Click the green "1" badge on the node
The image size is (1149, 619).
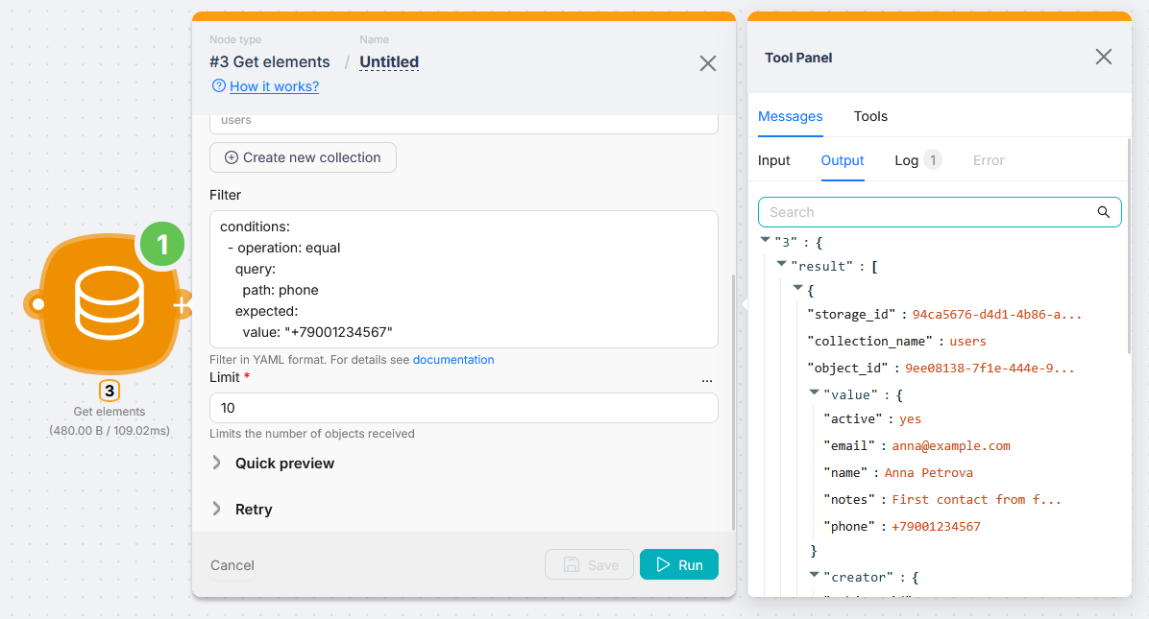click(x=161, y=244)
